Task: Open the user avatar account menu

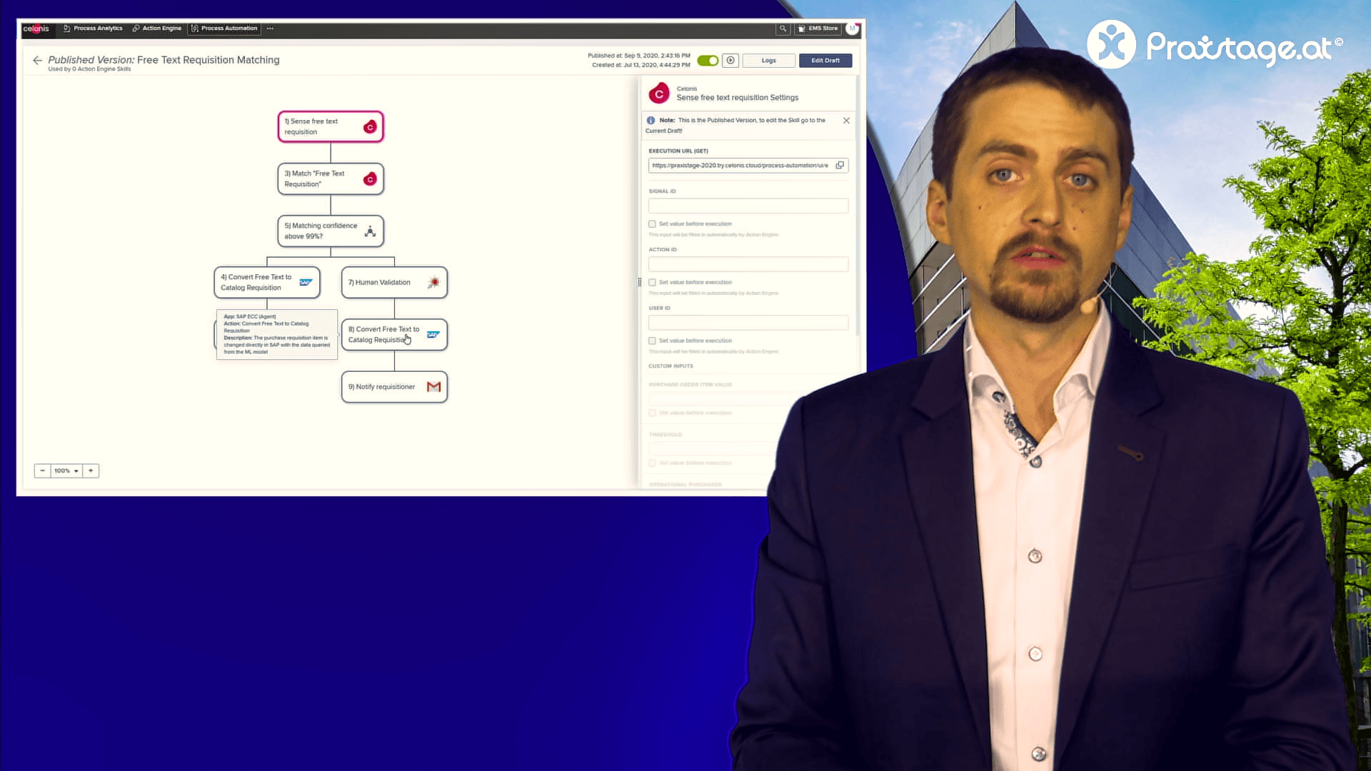Action: [x=852, y=29]
